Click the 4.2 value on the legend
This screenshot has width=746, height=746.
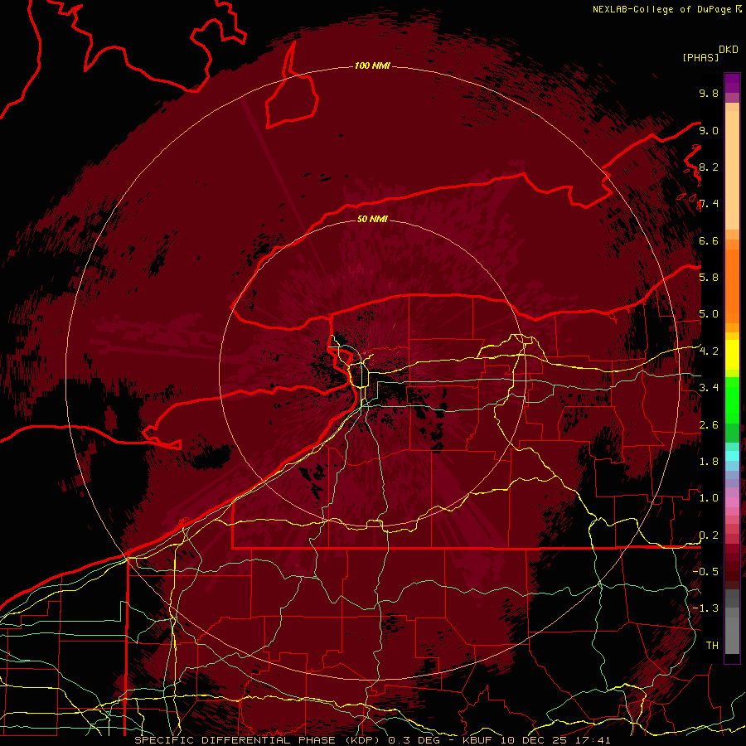(x=709, y=351)
